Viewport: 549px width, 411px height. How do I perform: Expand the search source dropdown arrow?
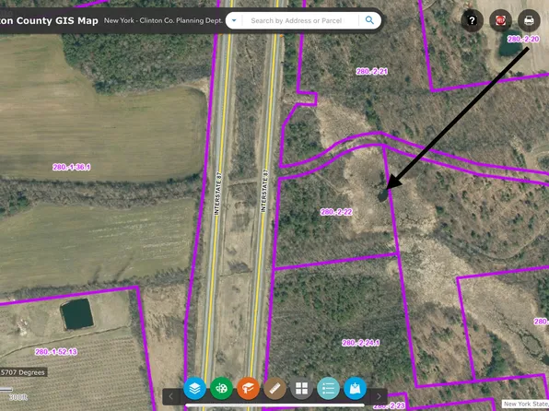234,20
